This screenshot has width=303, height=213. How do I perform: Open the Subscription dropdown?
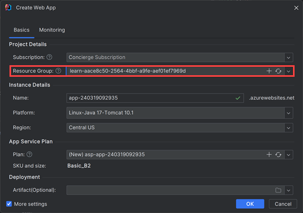pos(288,57)
